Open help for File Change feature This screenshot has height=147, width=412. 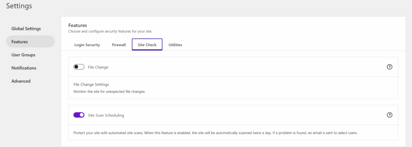[389, 67]
